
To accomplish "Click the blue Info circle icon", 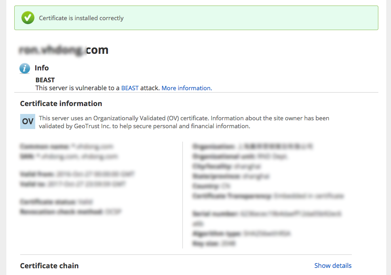I will [25, 68].
